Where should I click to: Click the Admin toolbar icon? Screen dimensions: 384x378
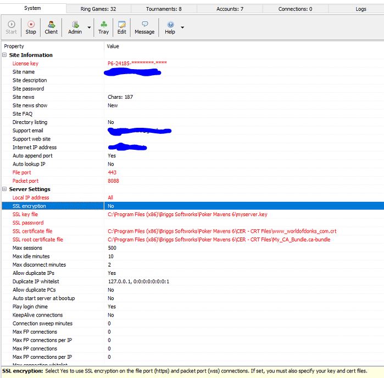(x=75, y=27)
